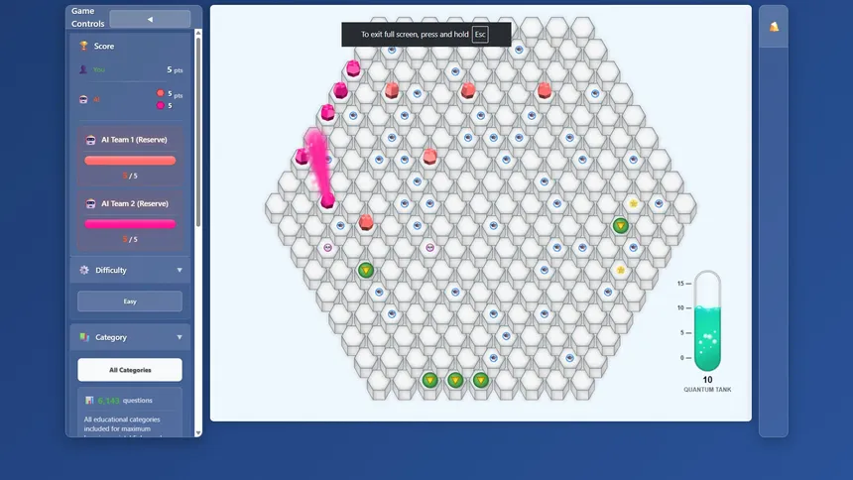
Task: Click the Quantum Tank gauge
Action: pos(707,321)
